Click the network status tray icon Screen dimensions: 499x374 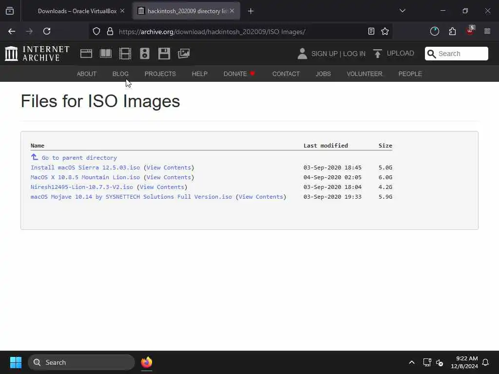click(x=427, y=362)
